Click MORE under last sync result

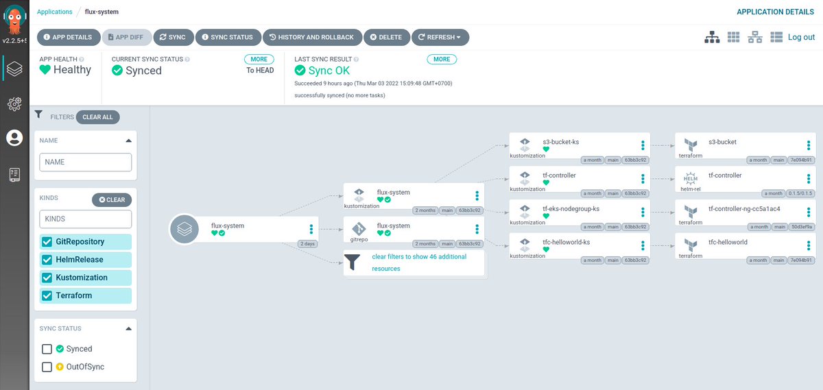tap(442, 60)
